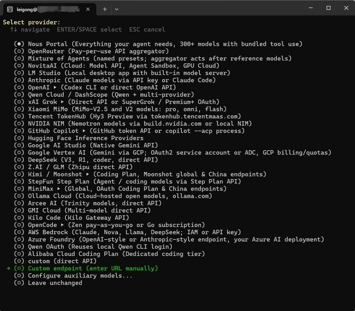
Task: Choose Tencent TokenHub entry
Action: pos(128,117)
